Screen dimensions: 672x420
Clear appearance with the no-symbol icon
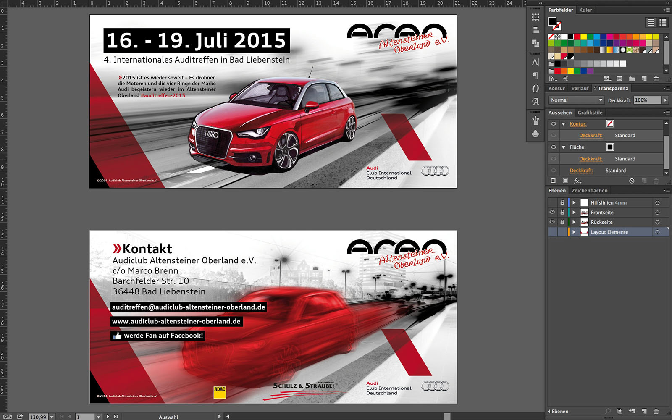632,181
